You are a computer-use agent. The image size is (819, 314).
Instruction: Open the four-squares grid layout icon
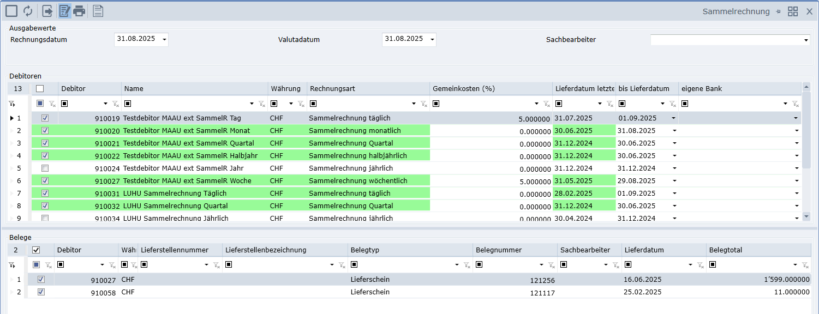(x=793, y=11)
